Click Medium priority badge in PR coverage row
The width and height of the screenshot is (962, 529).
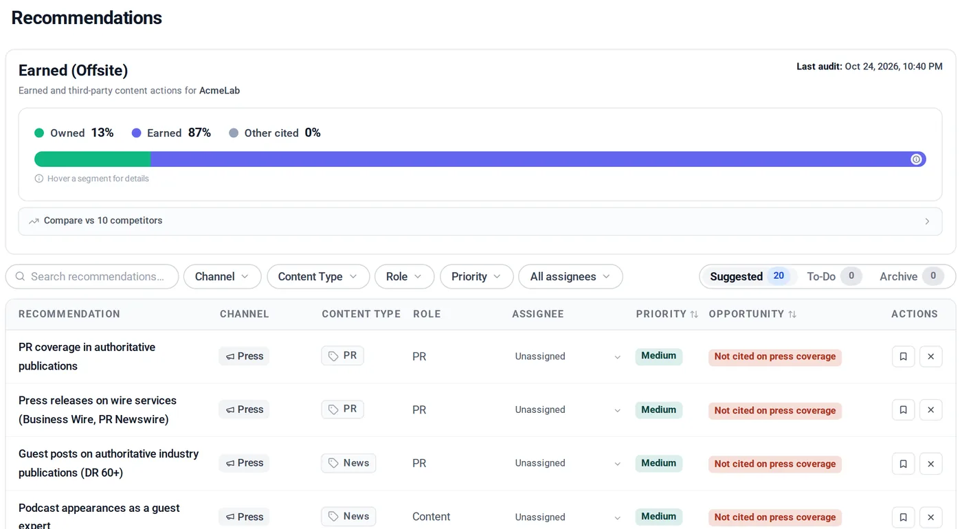(659, 356)
